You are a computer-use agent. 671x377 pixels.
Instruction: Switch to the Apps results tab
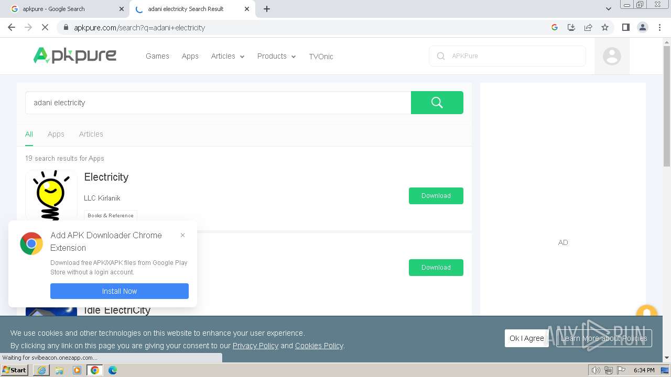56,134
